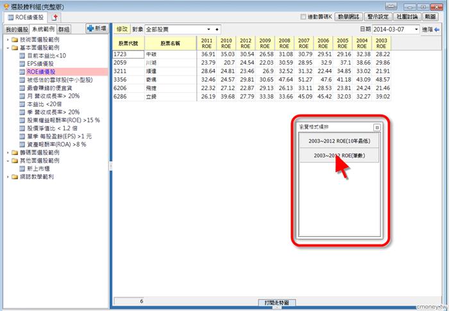The image size is (449, 311).
Task: Click the folder icon of 技術面選股範例
Action: pyautogui.click(x=13, y=40)
